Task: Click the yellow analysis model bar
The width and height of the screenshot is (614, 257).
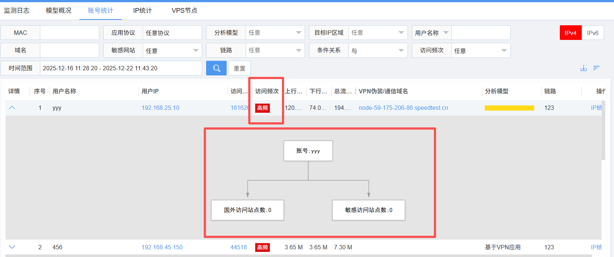Action: pos(509,108)
